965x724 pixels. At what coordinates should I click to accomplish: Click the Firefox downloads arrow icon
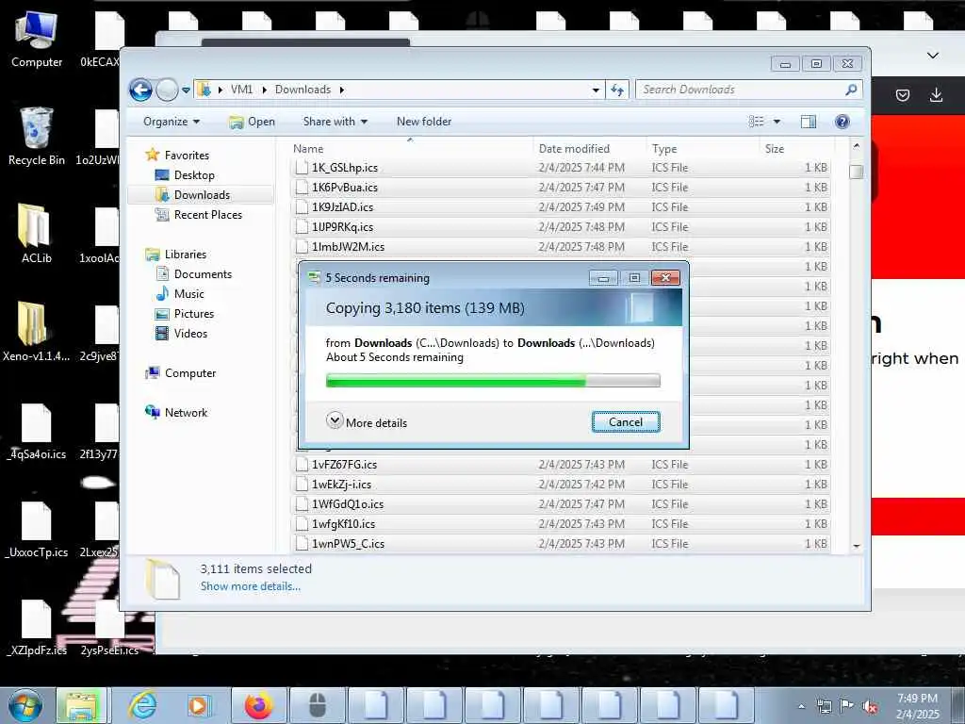(x=936, y=95)
